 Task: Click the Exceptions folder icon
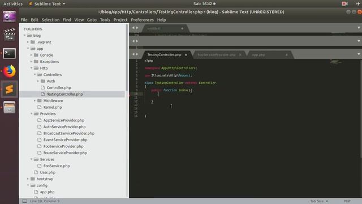36,62
